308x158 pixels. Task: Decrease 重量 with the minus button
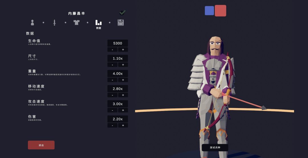point(112,80)
